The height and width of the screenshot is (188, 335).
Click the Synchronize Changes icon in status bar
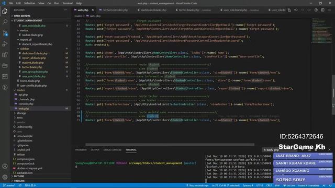click(20, 185)
